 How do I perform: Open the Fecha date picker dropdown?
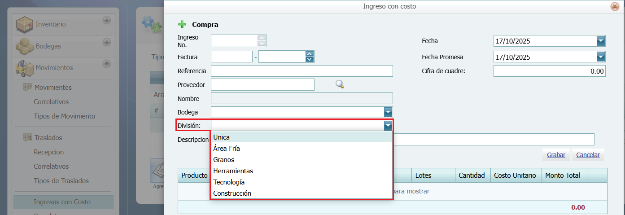coord(601,41)
